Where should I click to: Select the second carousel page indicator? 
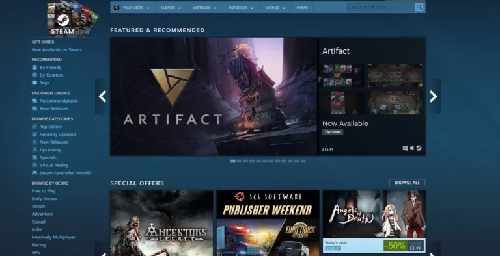click(239, 161)
